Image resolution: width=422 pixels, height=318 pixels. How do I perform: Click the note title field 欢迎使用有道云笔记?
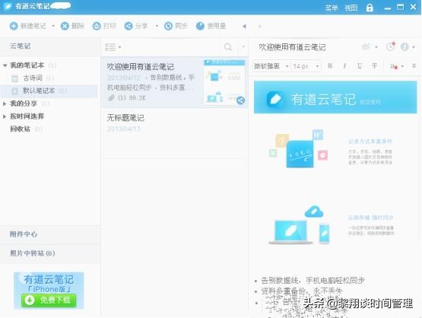tap(292, 47)
